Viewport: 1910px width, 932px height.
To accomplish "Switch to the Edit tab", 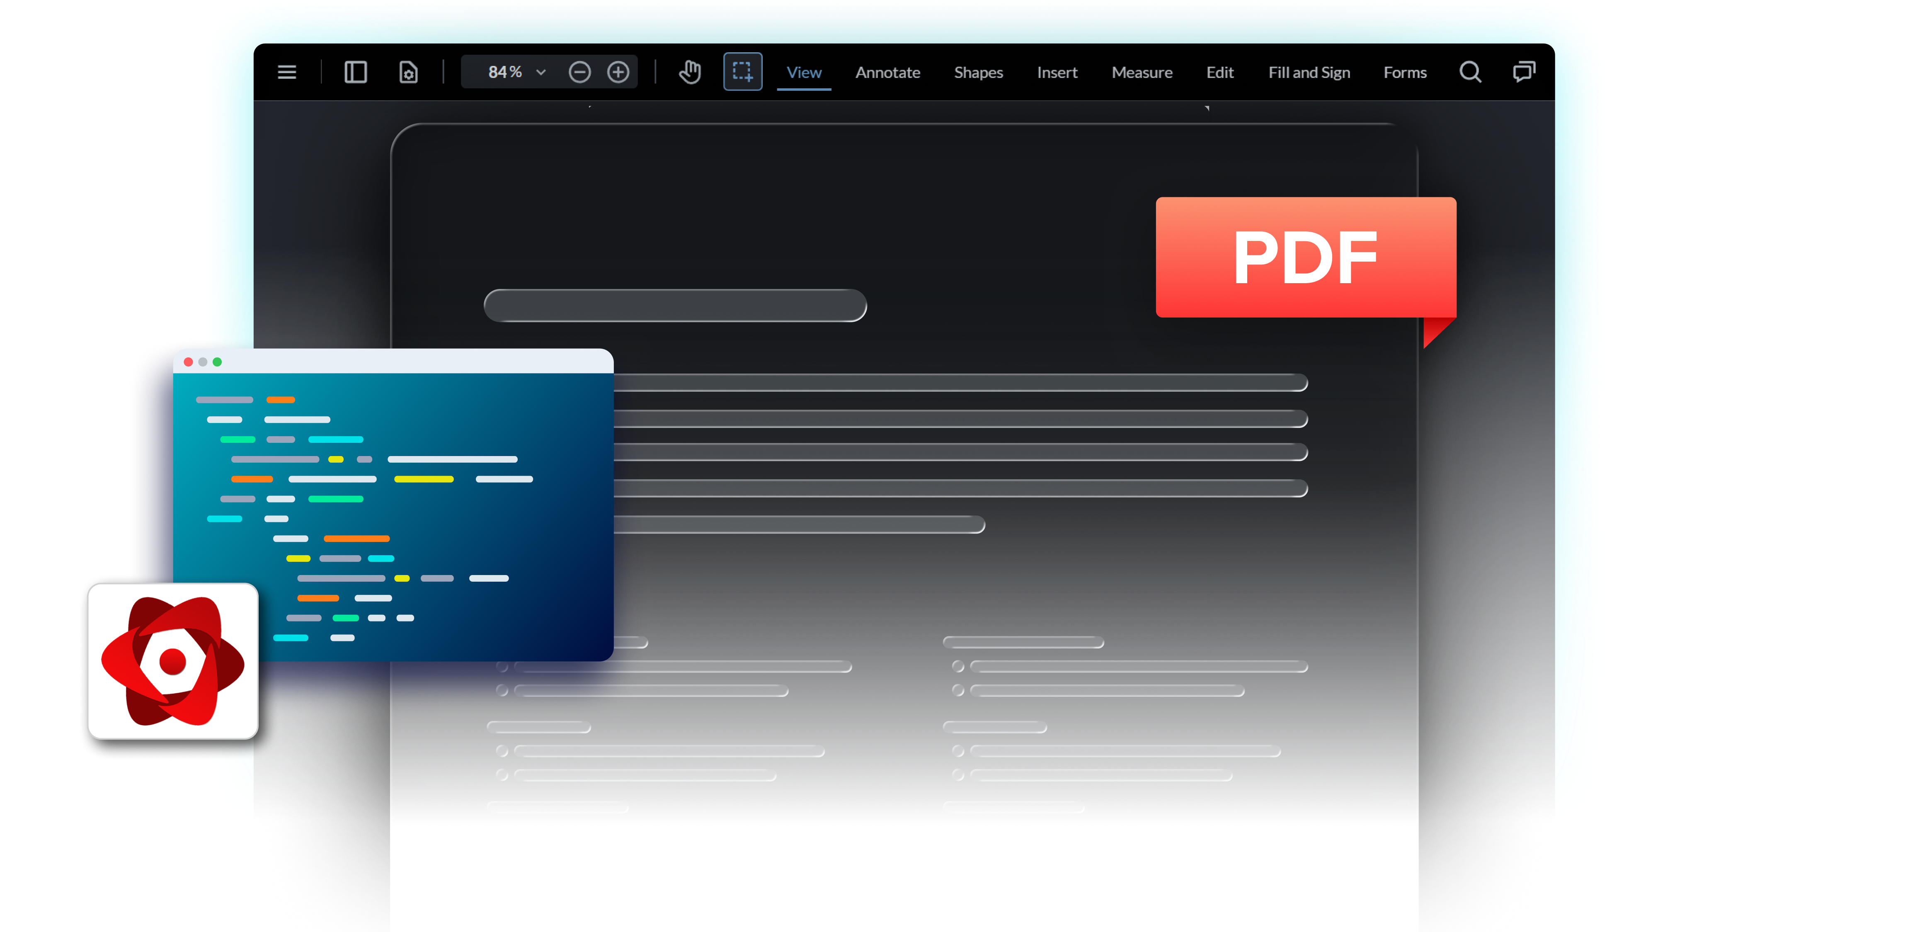I will point(1220,72).
